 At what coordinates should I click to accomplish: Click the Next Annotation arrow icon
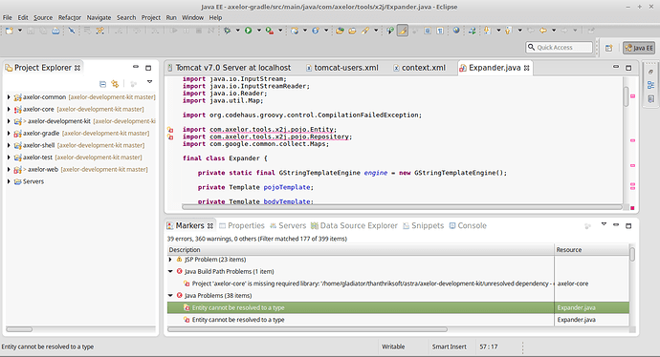(487, 31)
